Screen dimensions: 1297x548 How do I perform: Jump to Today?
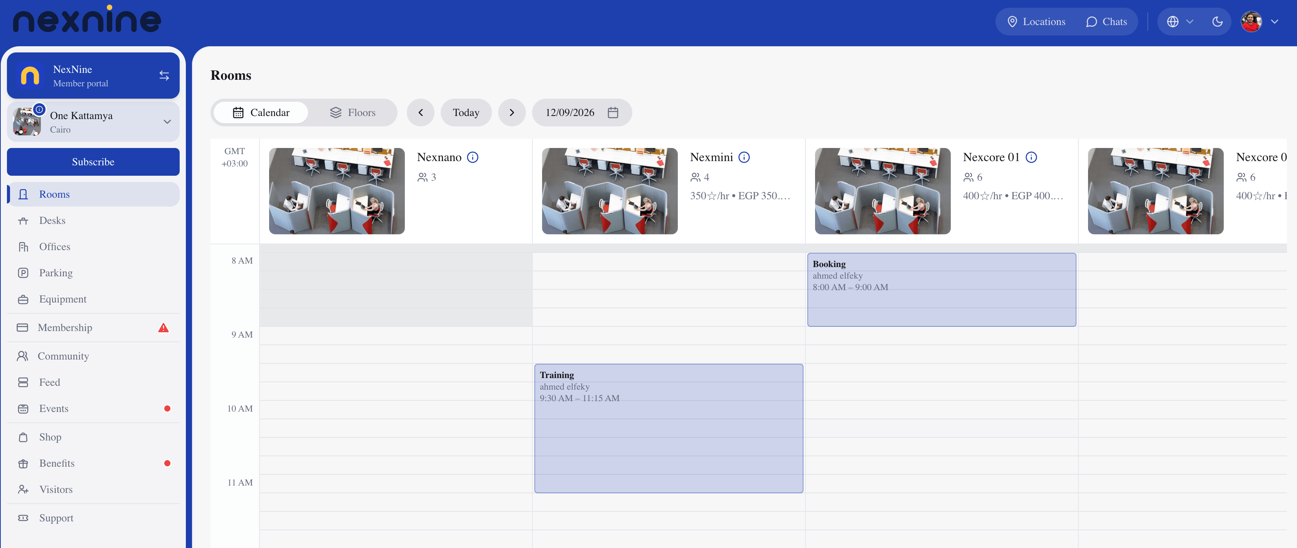coord(466,113)
